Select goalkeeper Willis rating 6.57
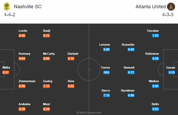This screenshot has height=115, width=178. coord(6,73)
